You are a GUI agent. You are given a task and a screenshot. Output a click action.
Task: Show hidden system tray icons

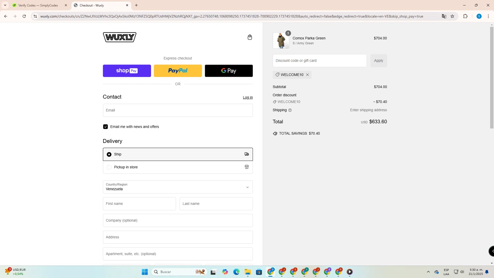tap(428, 272)
